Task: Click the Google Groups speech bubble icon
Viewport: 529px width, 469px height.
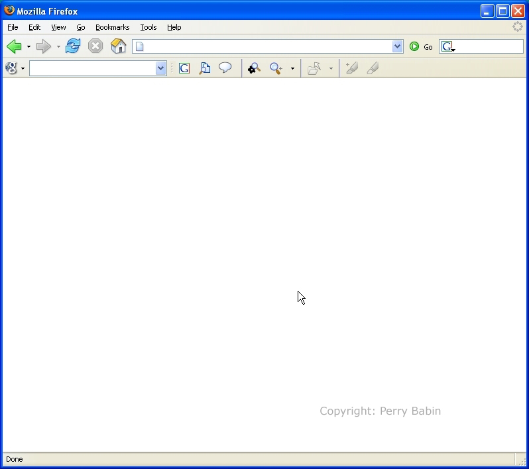Action: [x=225, y=68]
